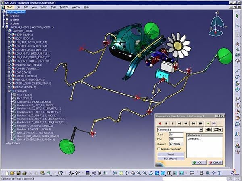Image resolution: width=242 pixels, height=181 pixels.
Task: Select Command.1 in the dialog list
Action: click(194, 139)
